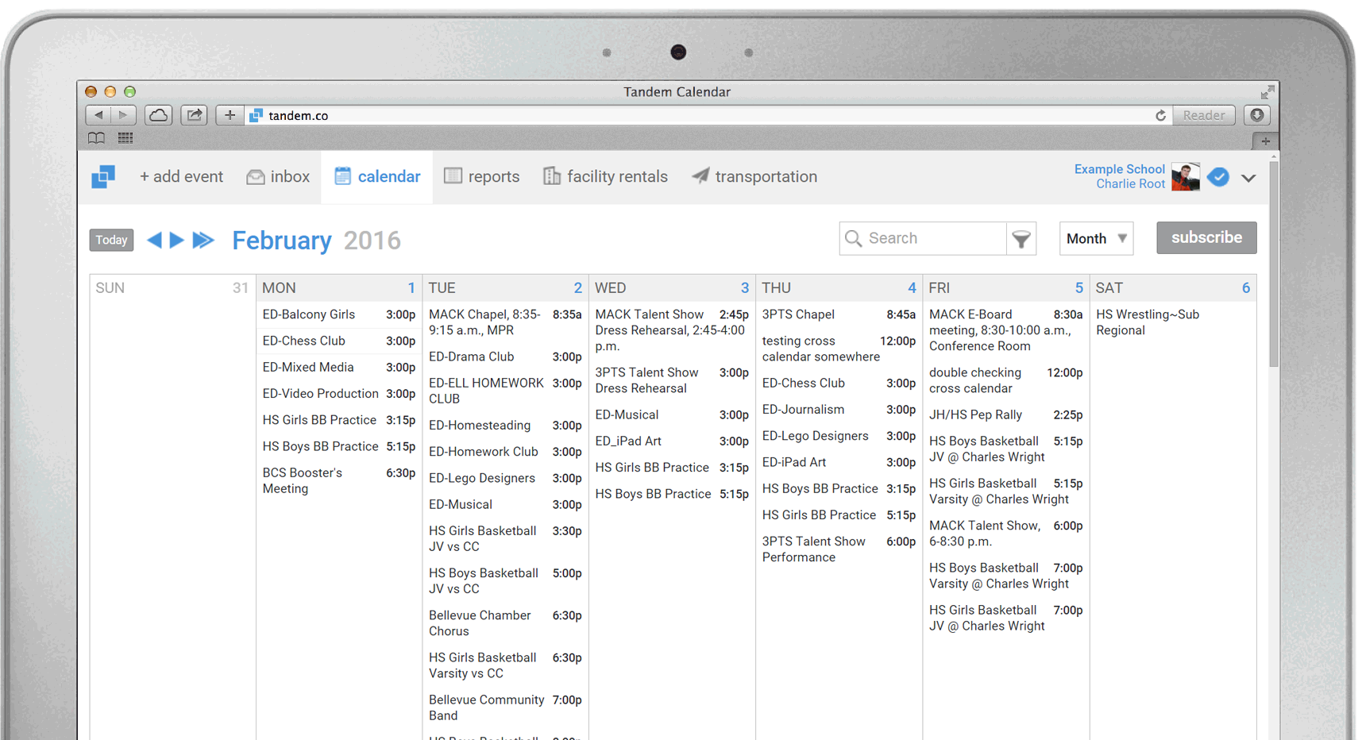Open the Example School link
Screen dimensions: 1362x740
pos(1119,168)
